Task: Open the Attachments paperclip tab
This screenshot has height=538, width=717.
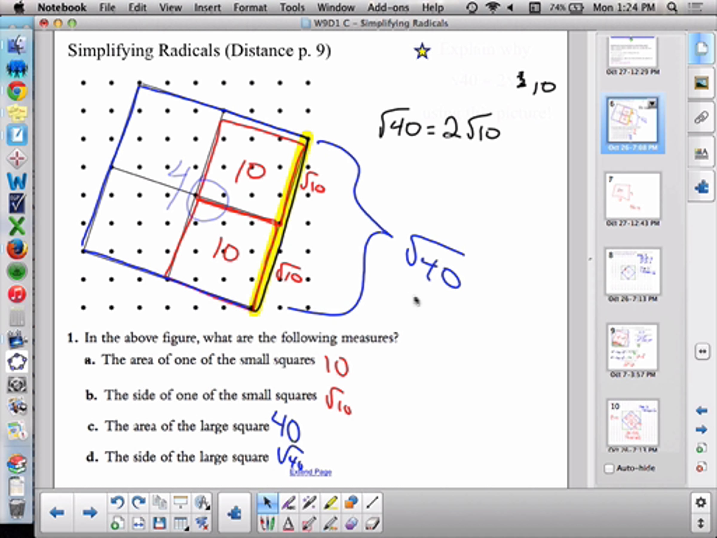Action: (701, 117)
